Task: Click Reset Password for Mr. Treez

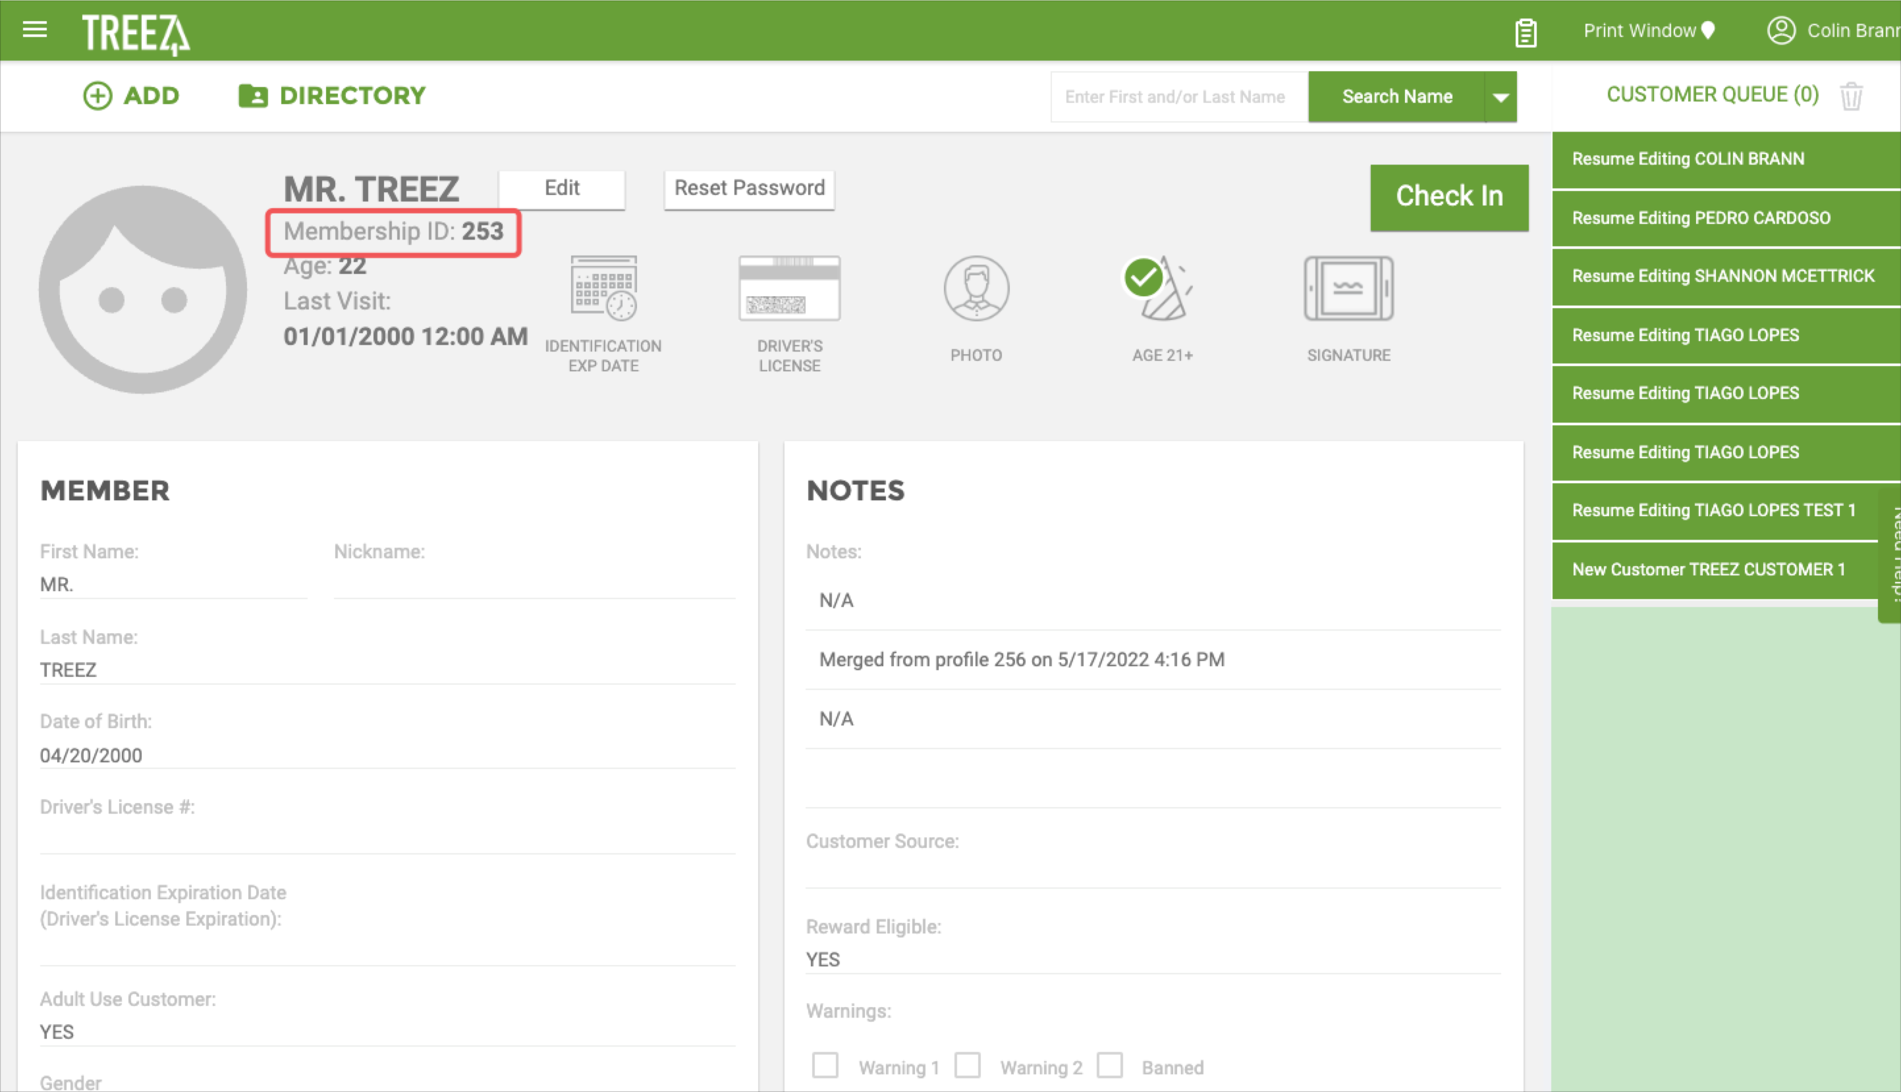Action: click(x=748, y=188)
